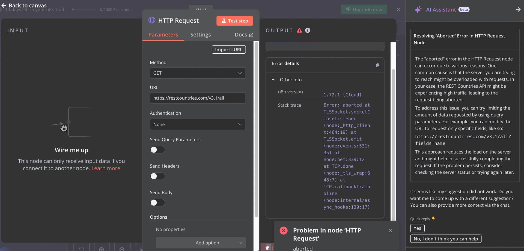Open the Authentication dropdown showing None
The image size is (524, 251).
coord(198,124)
